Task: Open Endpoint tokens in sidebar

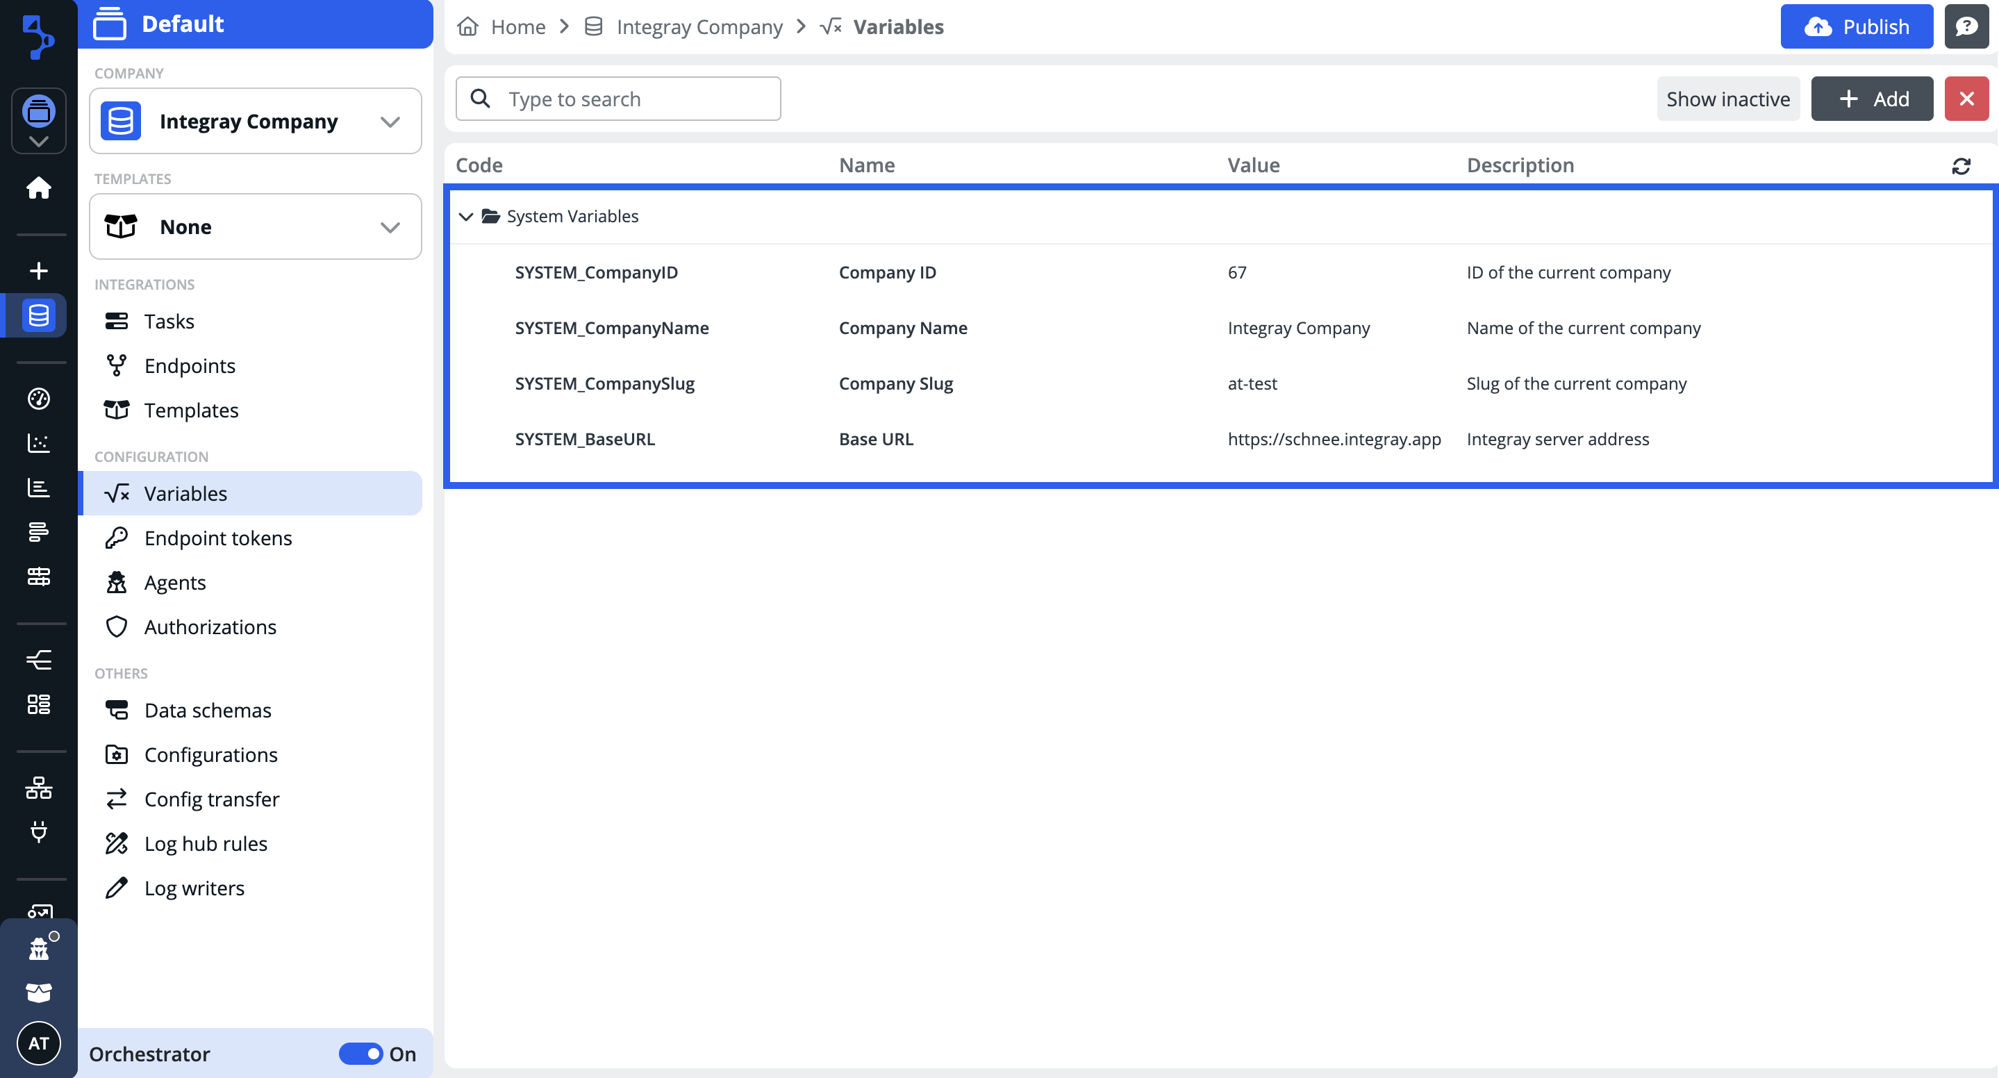Action: click(217, 538)
